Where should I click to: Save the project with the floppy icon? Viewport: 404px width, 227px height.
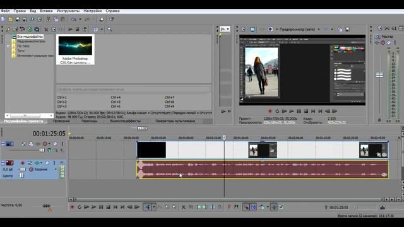(x=18, y=20)
